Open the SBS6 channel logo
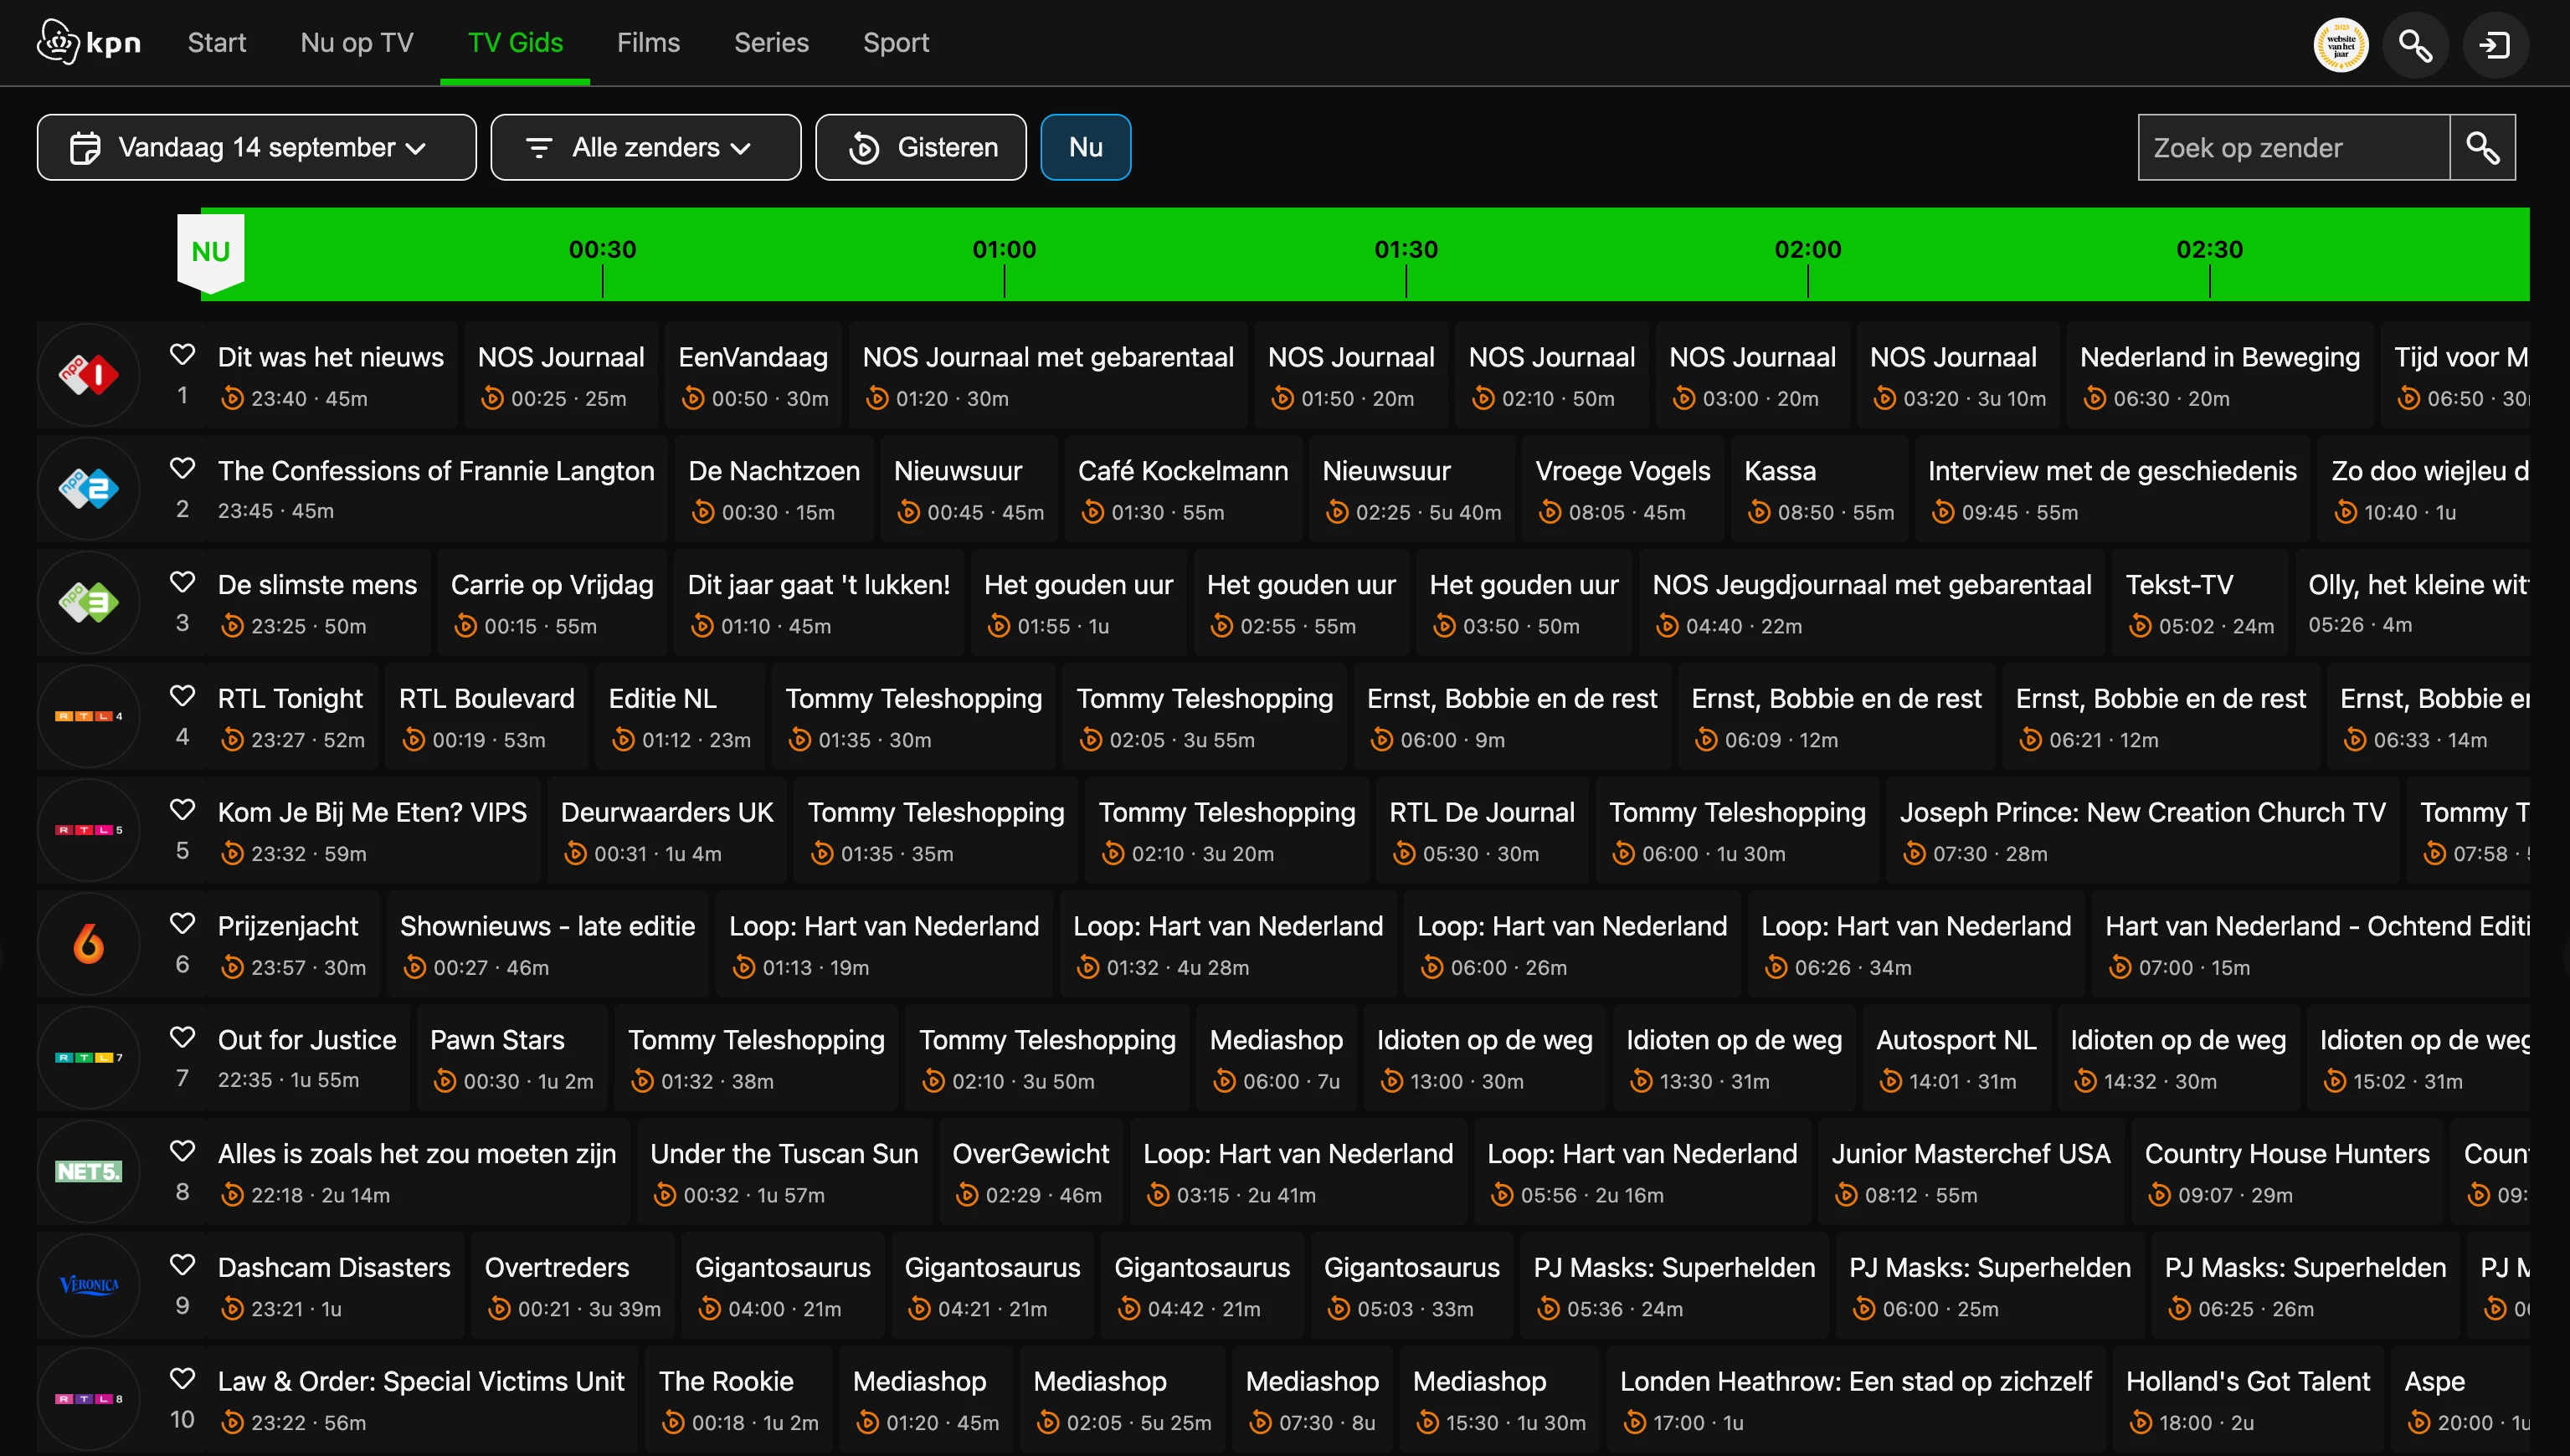The image size is (2570, 1456). point(88,943)
